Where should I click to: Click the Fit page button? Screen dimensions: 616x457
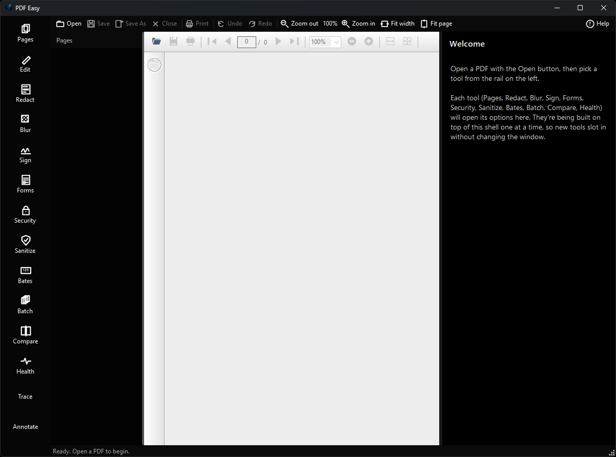point(436,24)
